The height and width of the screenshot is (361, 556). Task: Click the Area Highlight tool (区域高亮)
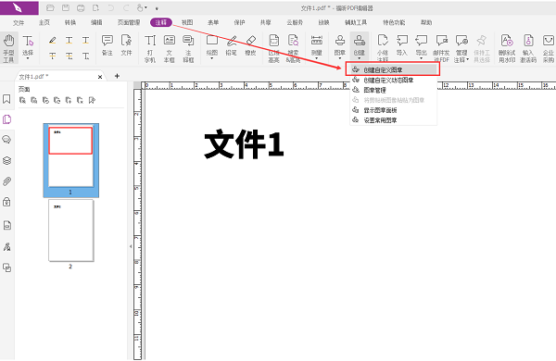point(273,48)
